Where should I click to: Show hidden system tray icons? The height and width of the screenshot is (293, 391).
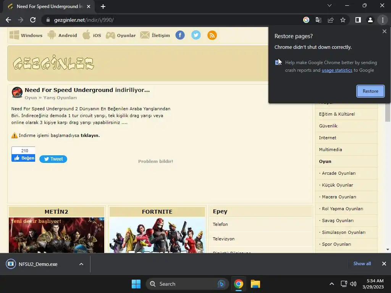[x=332, y=284]
